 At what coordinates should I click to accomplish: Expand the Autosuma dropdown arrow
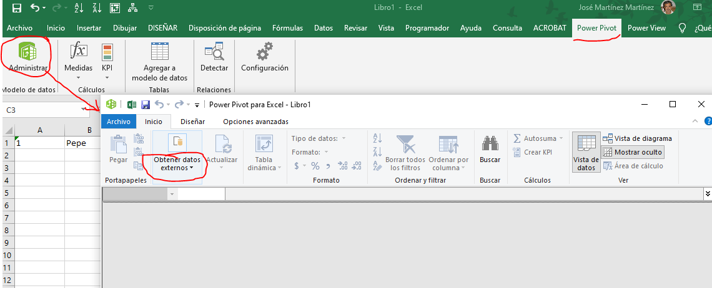(x=561, y=138)
